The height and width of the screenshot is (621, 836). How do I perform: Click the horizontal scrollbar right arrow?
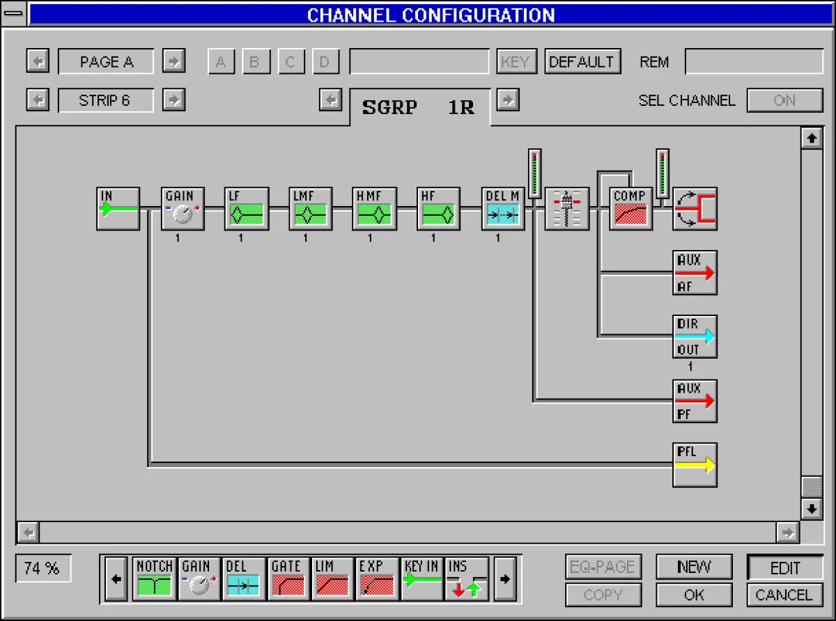point(788,533)
